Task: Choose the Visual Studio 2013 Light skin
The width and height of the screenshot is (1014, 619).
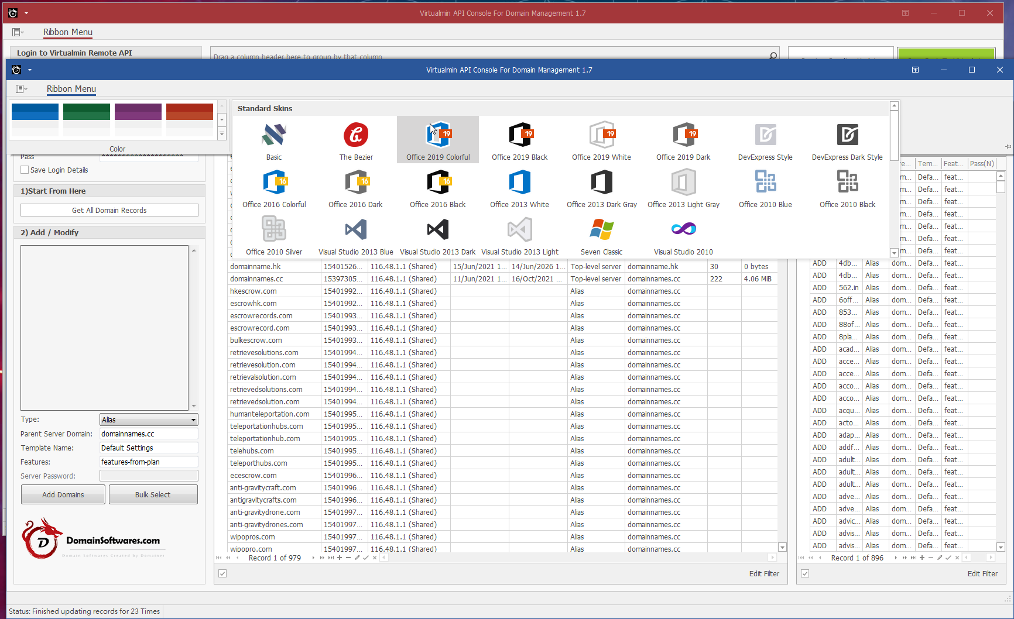Action: pos(520,235)
